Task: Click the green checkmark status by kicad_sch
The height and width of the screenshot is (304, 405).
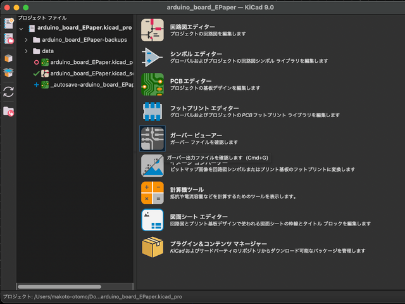Action: tap(37, 73)
